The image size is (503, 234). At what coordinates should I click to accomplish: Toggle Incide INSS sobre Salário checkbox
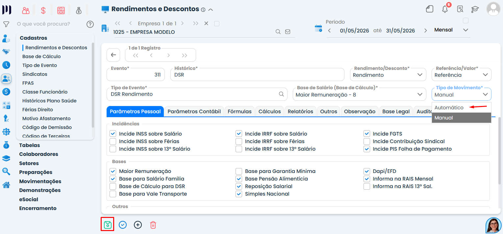point(113,134)
